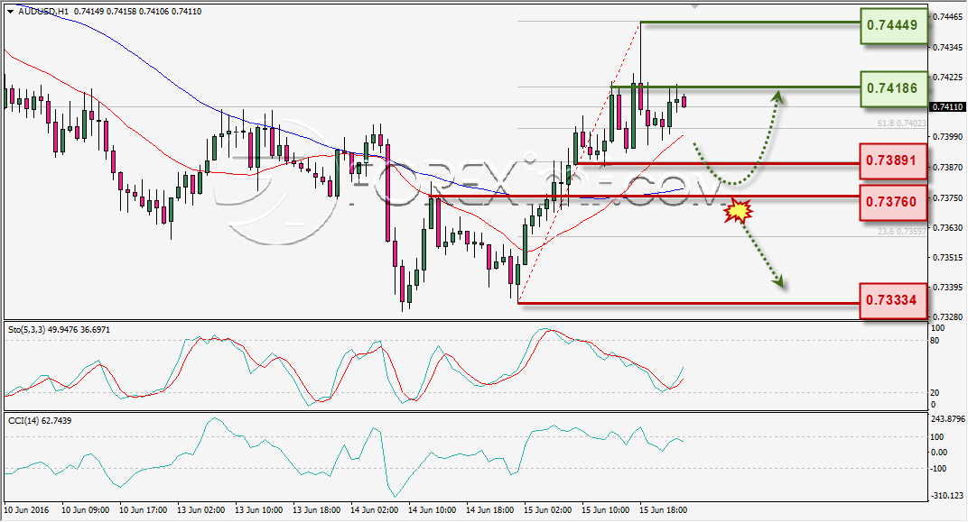
Task: Click the Fibonacci label 23.6 0.73597
Action: click(x=901, y=232)
